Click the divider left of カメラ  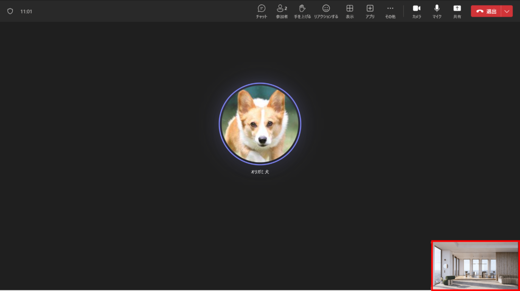point(404,11)
